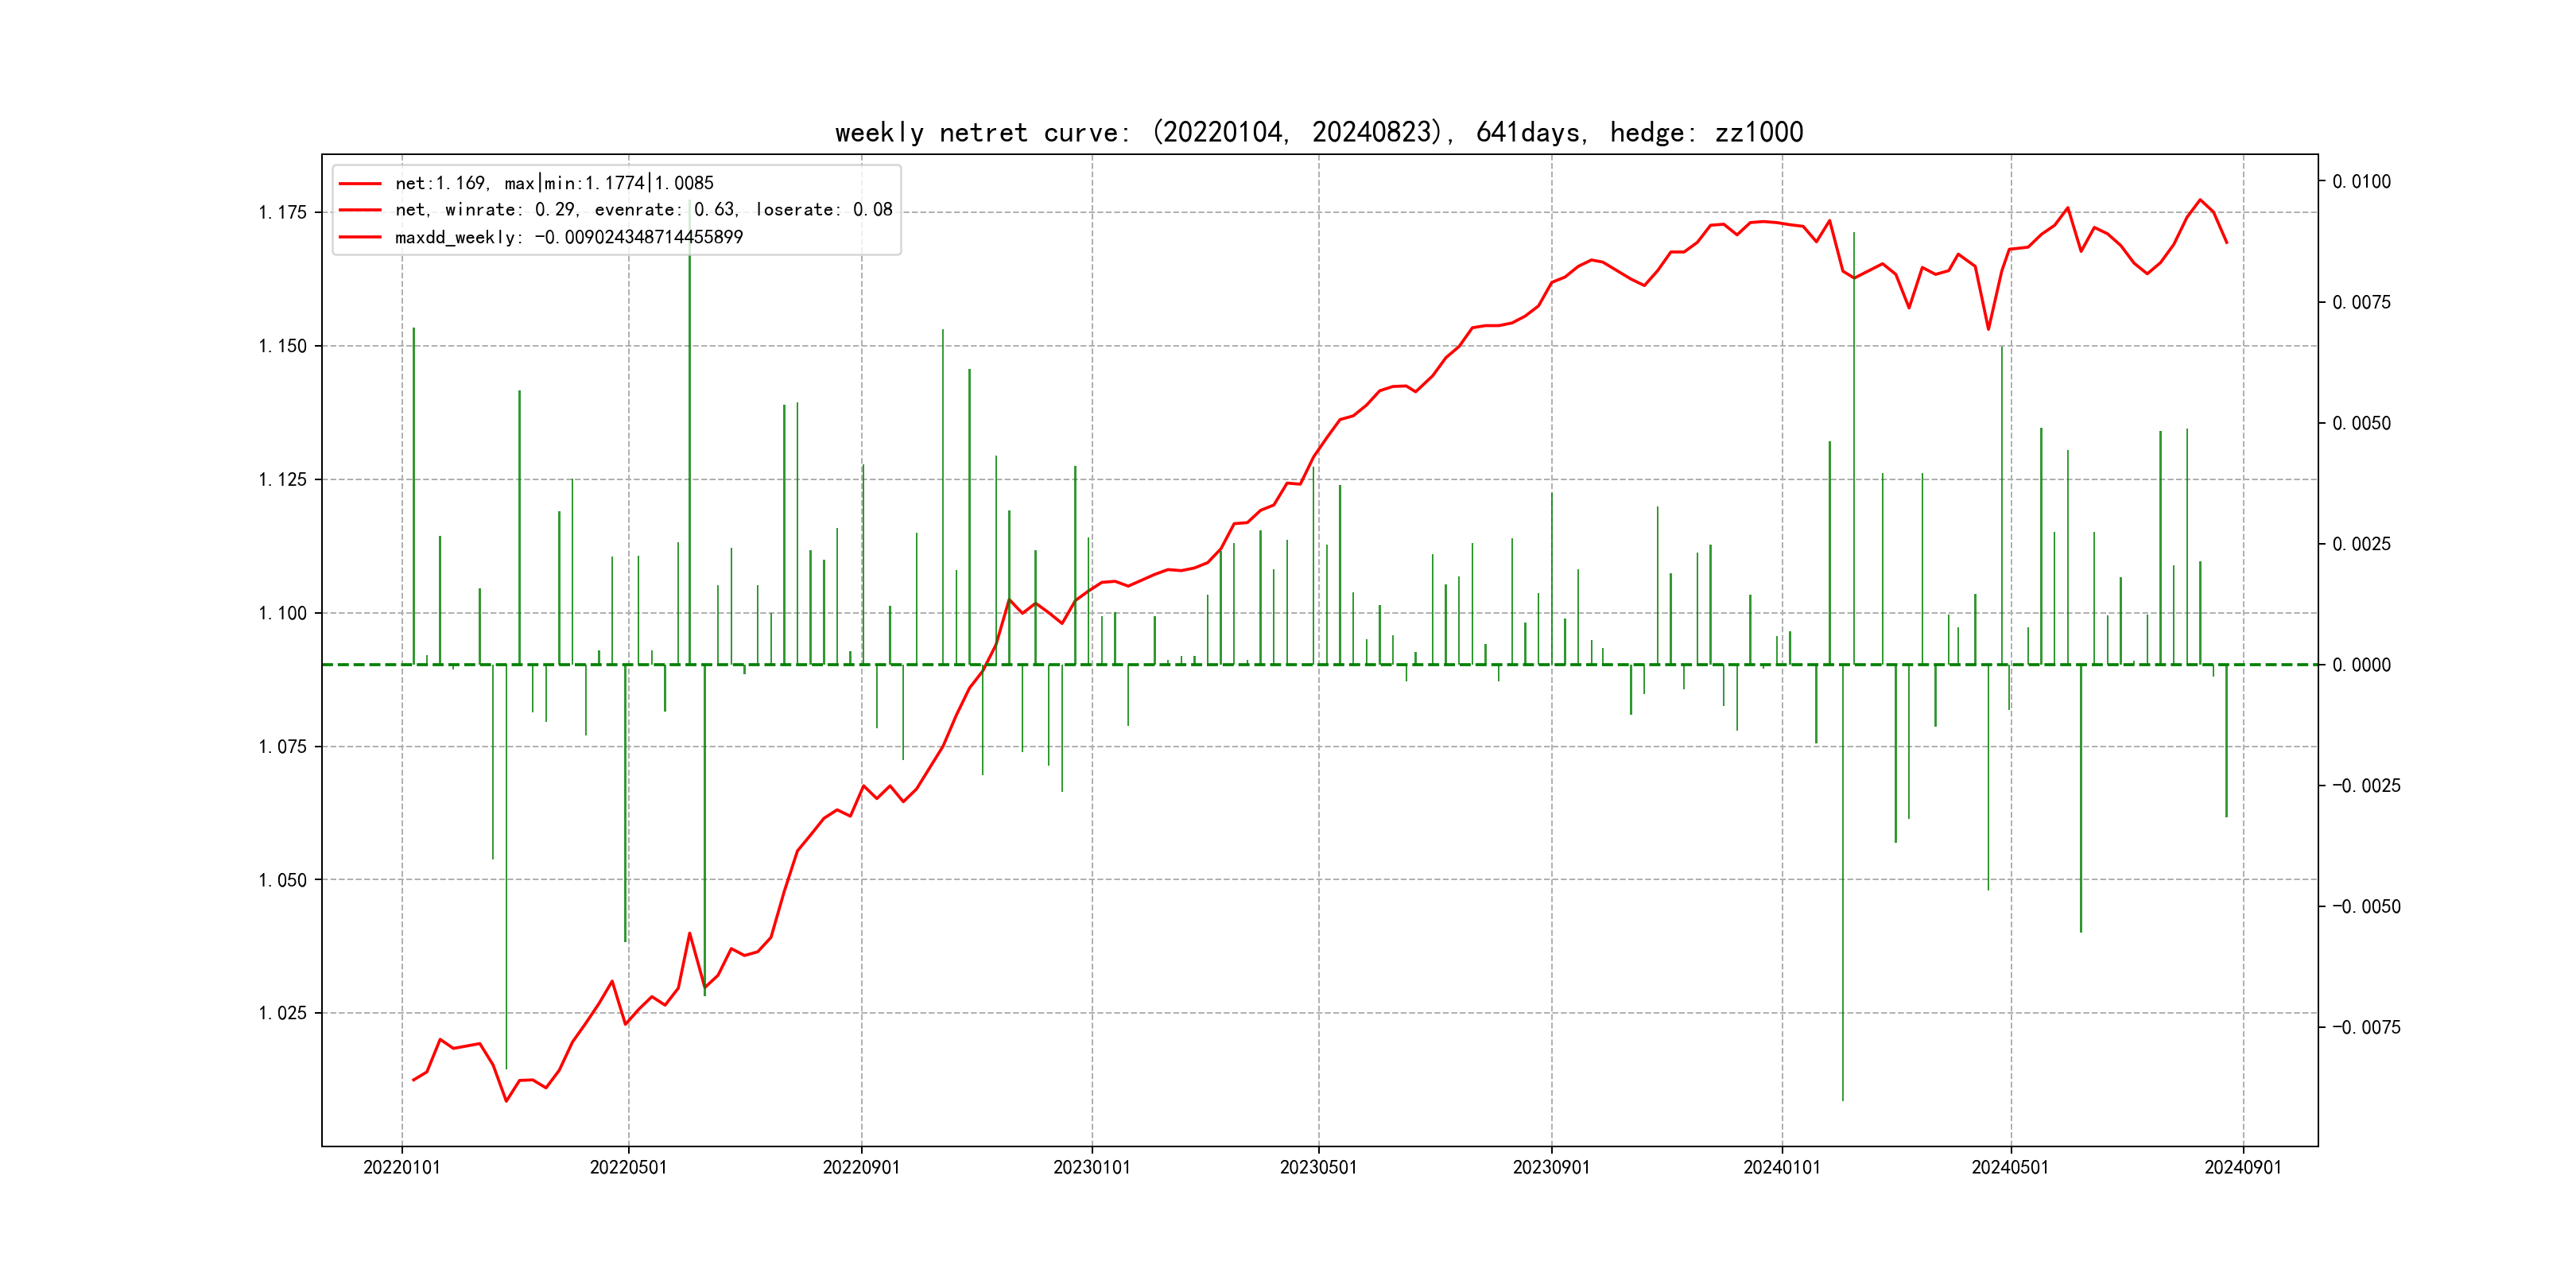This screenshot has width=2576, height=1288.
Task: Click the 20240901 x-axis date label
Action: 2243,1167
